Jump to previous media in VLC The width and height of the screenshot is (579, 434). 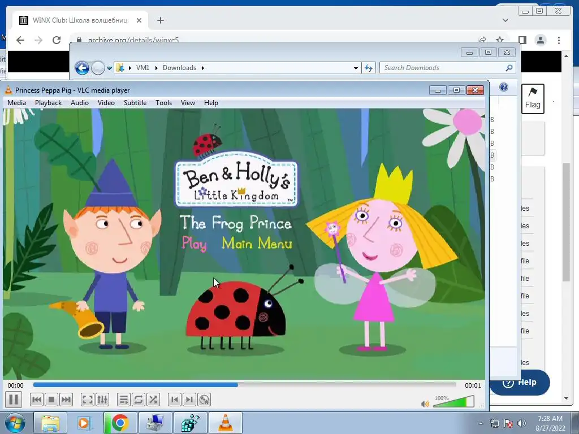coord(37,400)
